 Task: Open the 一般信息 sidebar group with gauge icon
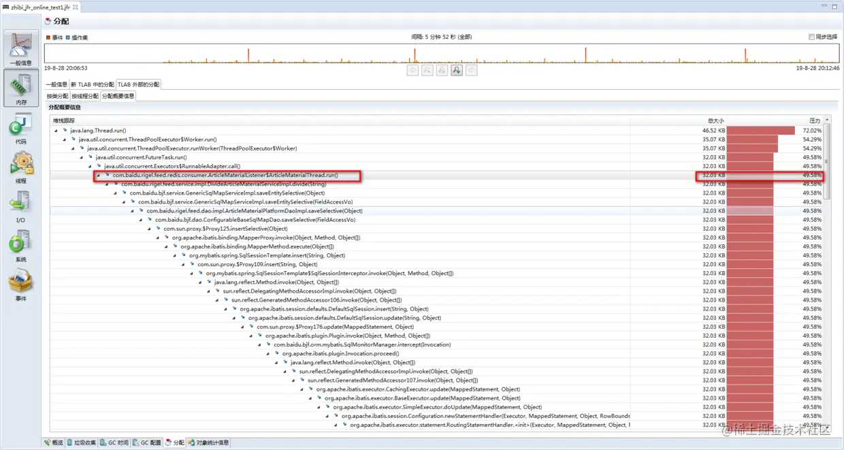tap(20, 49)
